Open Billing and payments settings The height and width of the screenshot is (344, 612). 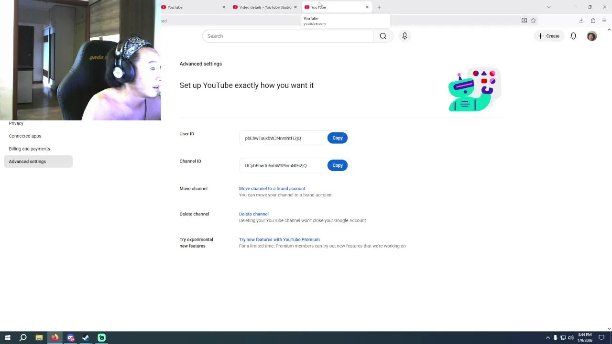(x=29, y=149)
